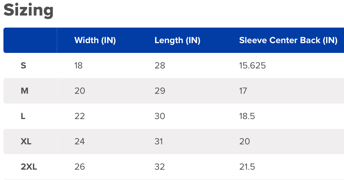This screenshot has height=180, width=344.
Task: Click sleeve value 15.625 for size S
Action: pyautogui.click(x=252, y=66)
